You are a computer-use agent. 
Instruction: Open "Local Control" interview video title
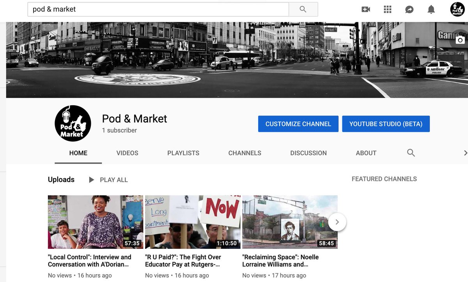coord(90,261)
